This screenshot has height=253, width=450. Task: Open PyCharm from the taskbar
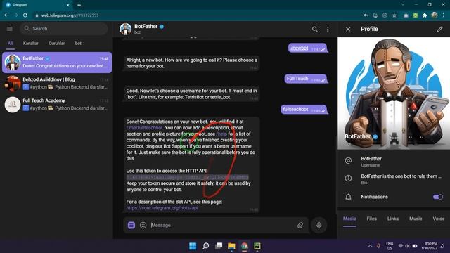(x=257, y=246)
